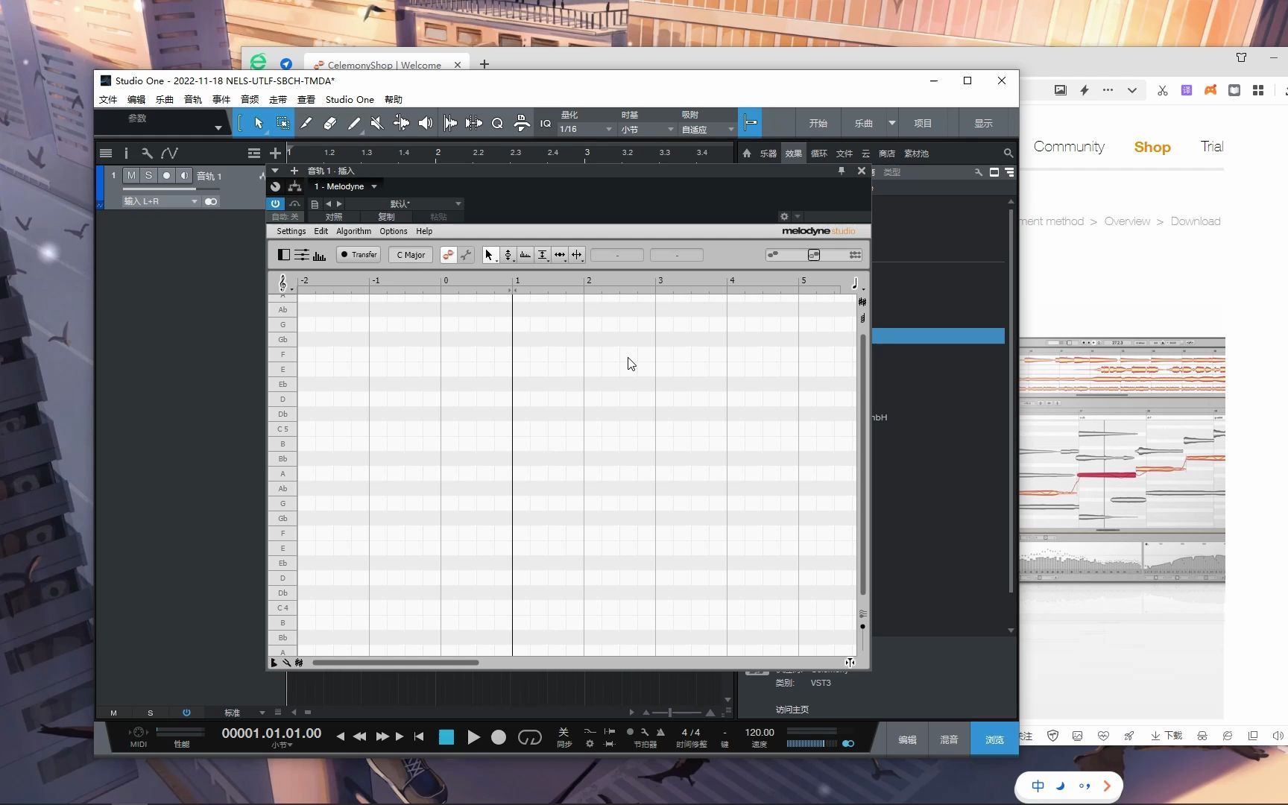Click the 对照 compare button
1288x805 pixels.
pos(334,217)
